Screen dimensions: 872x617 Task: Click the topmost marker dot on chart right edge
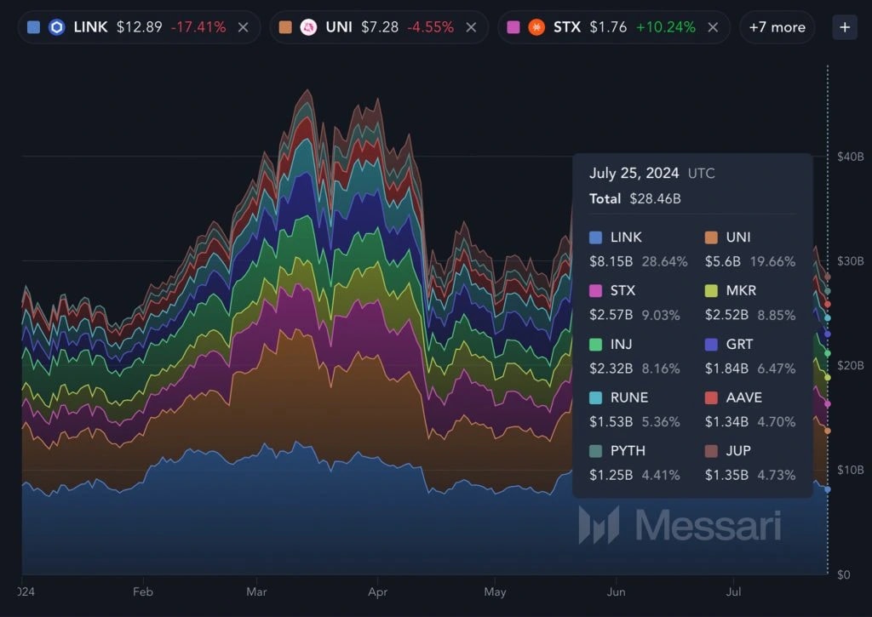827,277
